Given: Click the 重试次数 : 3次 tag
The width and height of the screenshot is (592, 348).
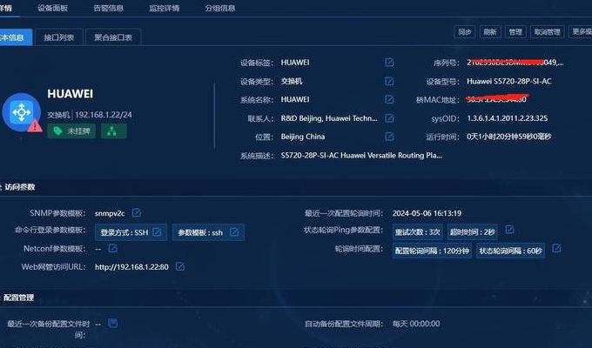Looking at the screenshot, I should click(x=418, y=231).
